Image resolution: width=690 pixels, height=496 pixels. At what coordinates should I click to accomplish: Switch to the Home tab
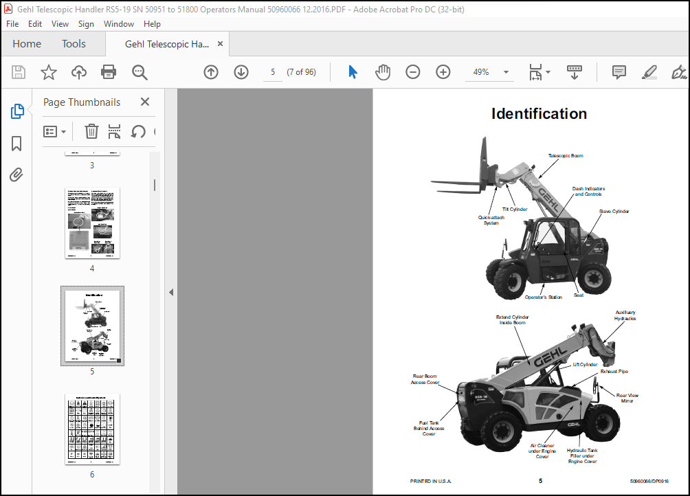coord(27,43)
